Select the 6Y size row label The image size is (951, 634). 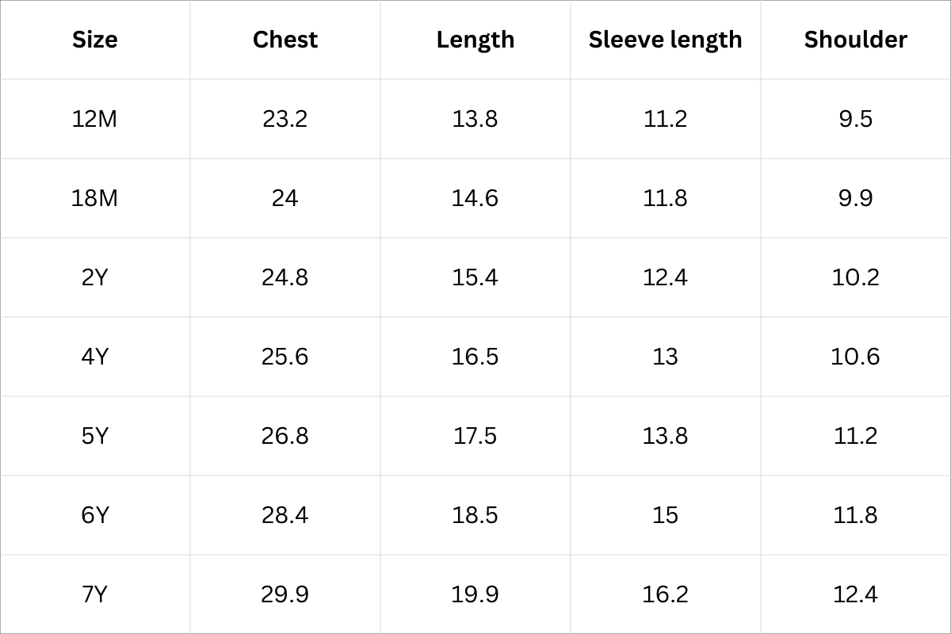[x=95, y=515]
